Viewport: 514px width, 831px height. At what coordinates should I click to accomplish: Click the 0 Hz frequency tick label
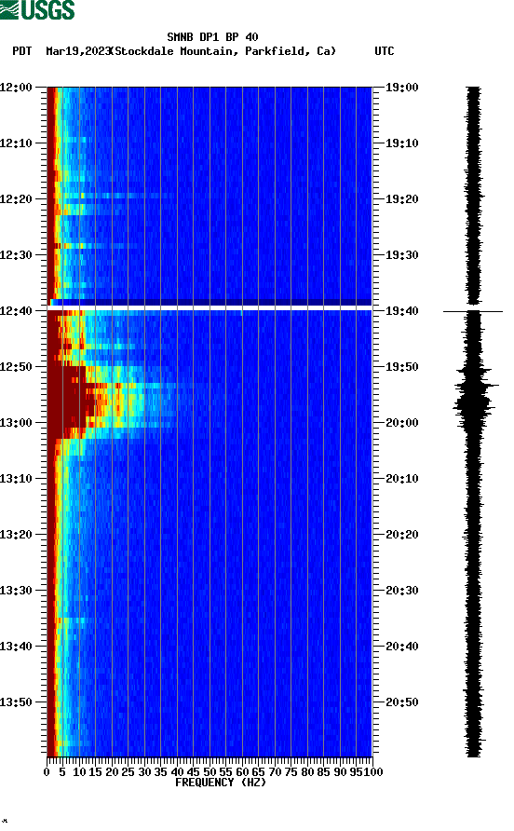tap(47, 772)
